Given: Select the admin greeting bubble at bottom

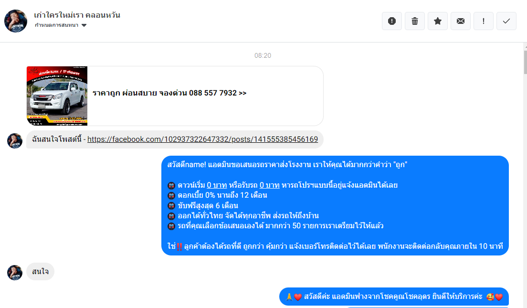Looking at the screenshot, I should coord(394,297).
